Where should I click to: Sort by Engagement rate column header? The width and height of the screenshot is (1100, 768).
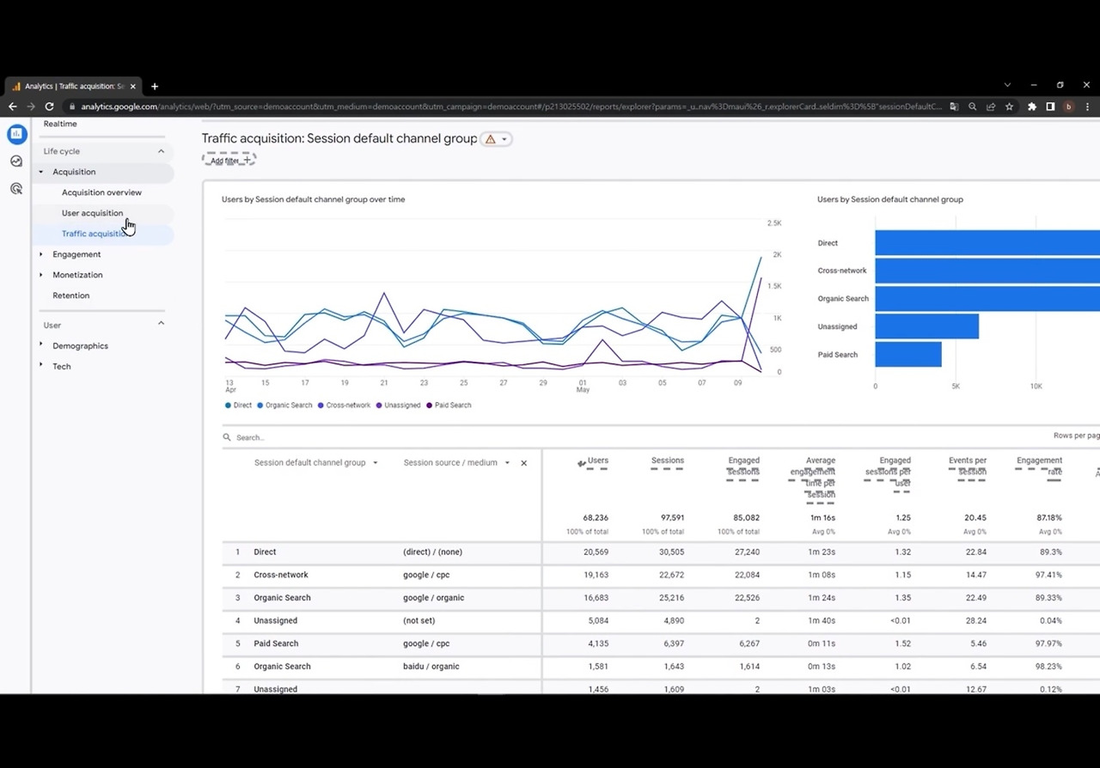pyautogui.click(x=1039, y=466)
